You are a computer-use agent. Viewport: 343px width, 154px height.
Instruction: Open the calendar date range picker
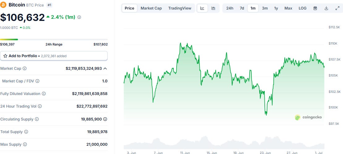pos(315,8)
